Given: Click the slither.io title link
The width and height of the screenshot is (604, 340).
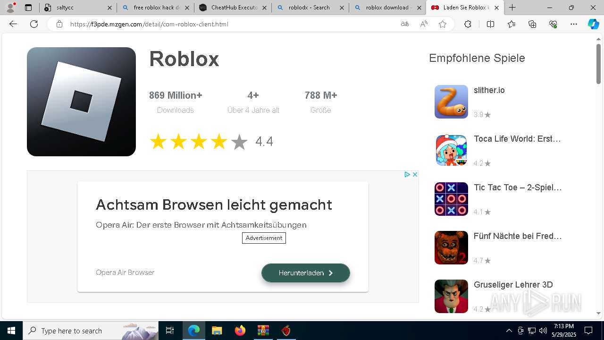Looking at the screenshot, I should tap(489, 90).
